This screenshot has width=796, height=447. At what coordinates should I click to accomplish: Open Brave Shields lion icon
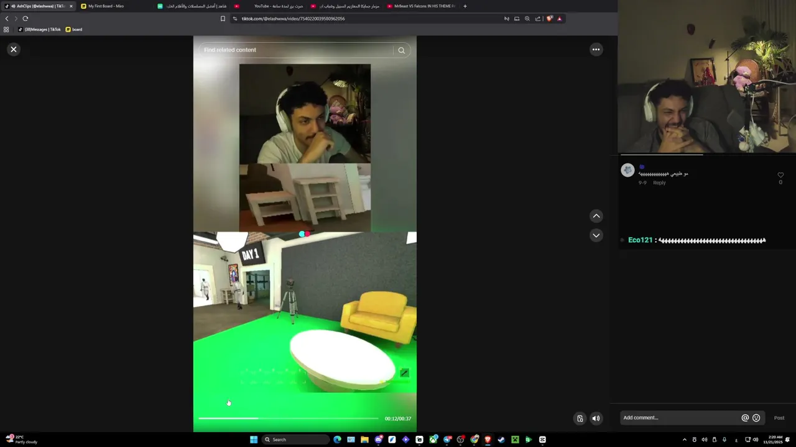point(549,19)
